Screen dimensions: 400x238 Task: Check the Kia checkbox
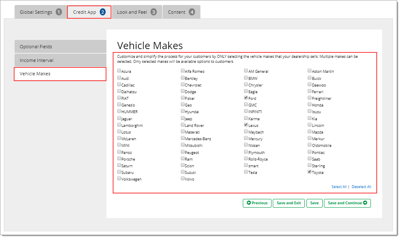(309, 118)
